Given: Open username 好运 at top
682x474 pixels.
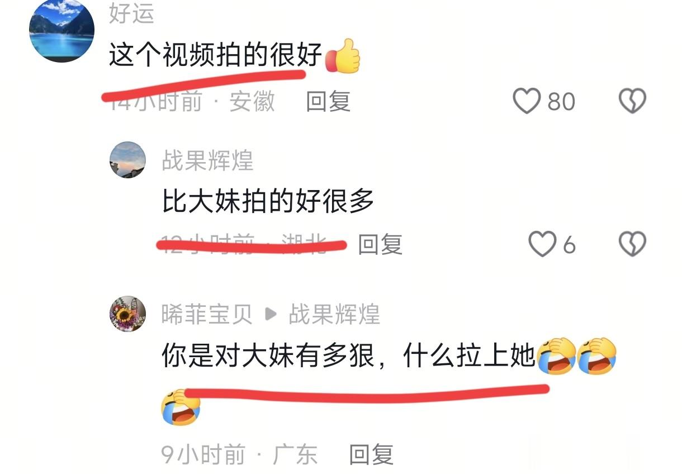Looking at the screenshot, I should coord(131,13).
